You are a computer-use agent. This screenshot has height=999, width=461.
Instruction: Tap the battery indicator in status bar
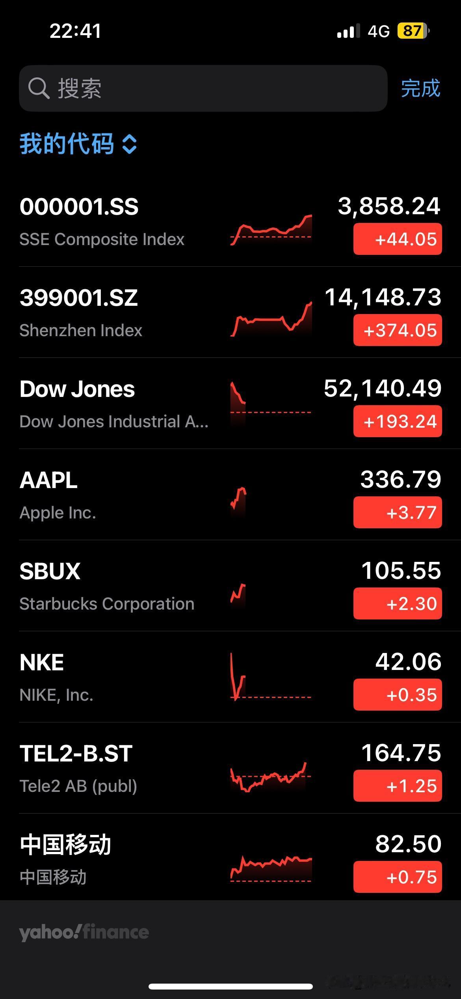tap(413, 31)
